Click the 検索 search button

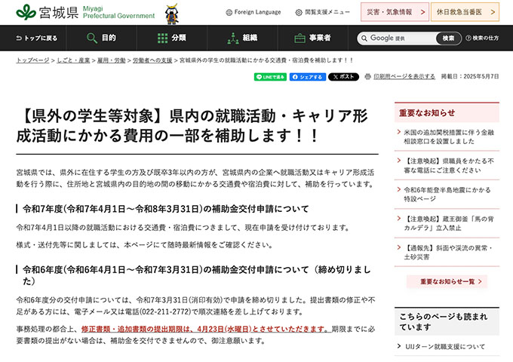[x=449, y=38]
